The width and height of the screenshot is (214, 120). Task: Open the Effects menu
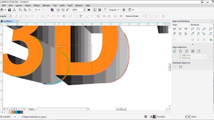click(x=36, y=5)
